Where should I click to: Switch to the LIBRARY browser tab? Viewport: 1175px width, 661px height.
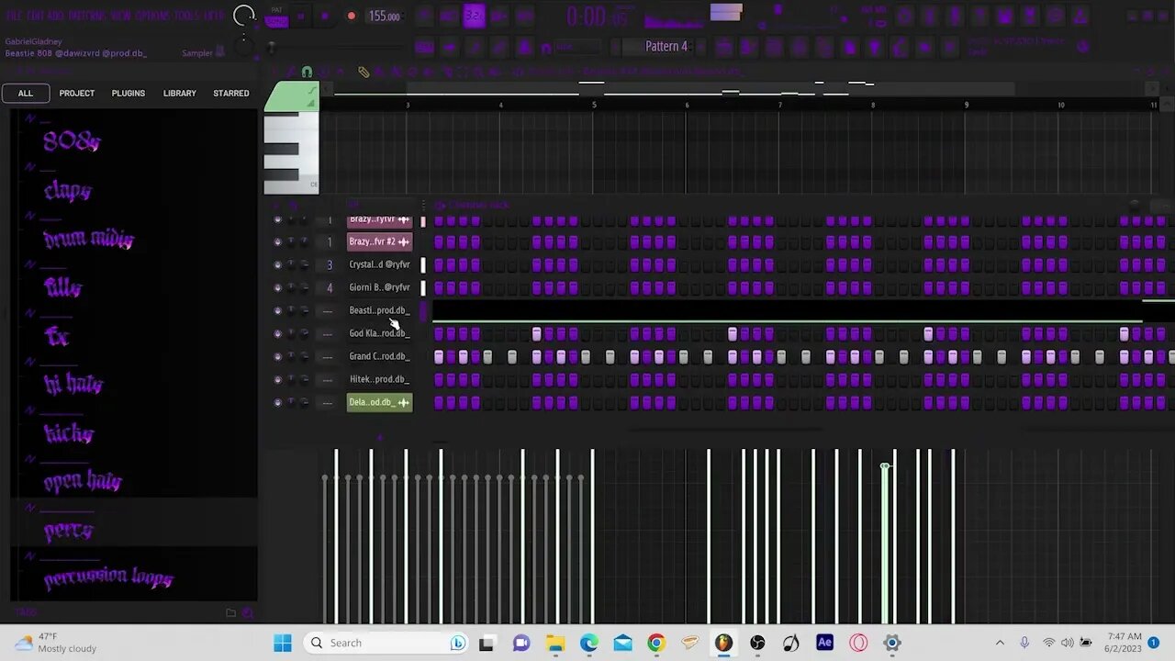point(180,93)
